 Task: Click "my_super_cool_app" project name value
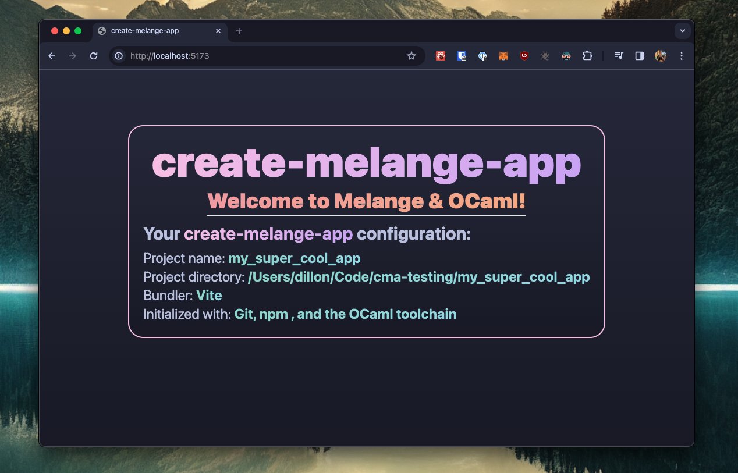click(x=294, y=258)
